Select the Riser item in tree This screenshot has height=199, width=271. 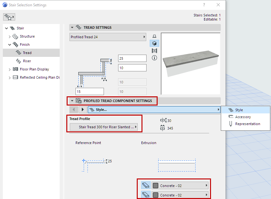[x=27, y=61]
